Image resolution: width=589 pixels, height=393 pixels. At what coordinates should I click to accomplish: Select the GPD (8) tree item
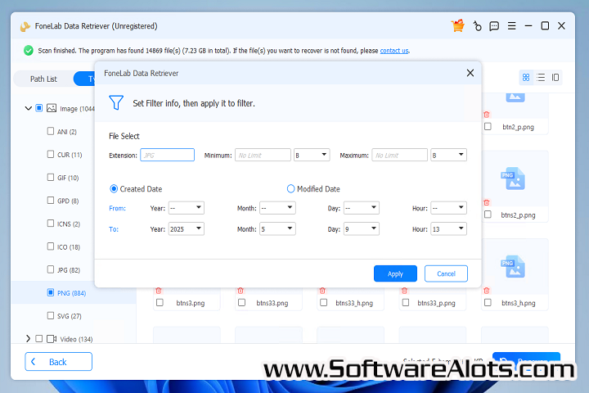coord(68,201)
